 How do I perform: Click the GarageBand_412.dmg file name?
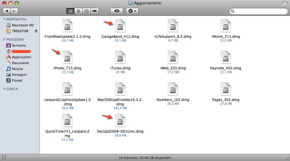(120, 37)
